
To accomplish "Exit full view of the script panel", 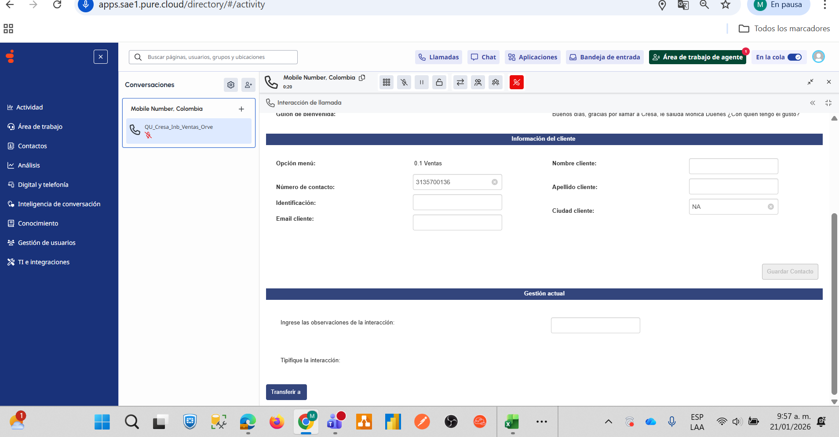I will (828, 103).
